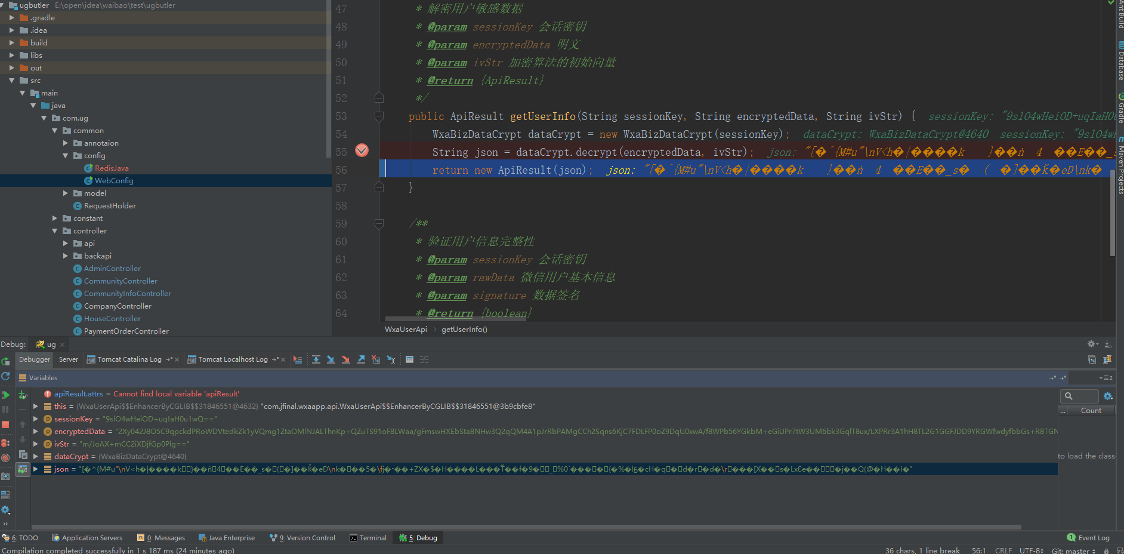Viewport: 1124px width, 554px height.
Task: Resume program with green play icon
Action: click(x=5, y=395)
